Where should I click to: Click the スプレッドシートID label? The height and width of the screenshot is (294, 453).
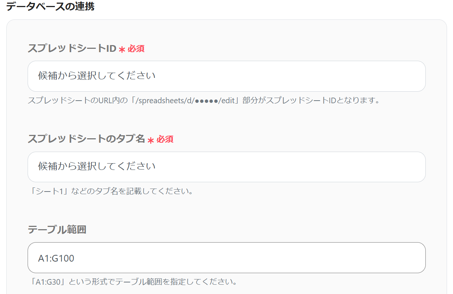pos(72,48)
